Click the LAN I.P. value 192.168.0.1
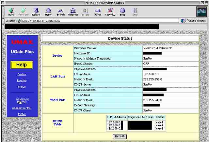209x142 pixels. [x=151, y=74]
